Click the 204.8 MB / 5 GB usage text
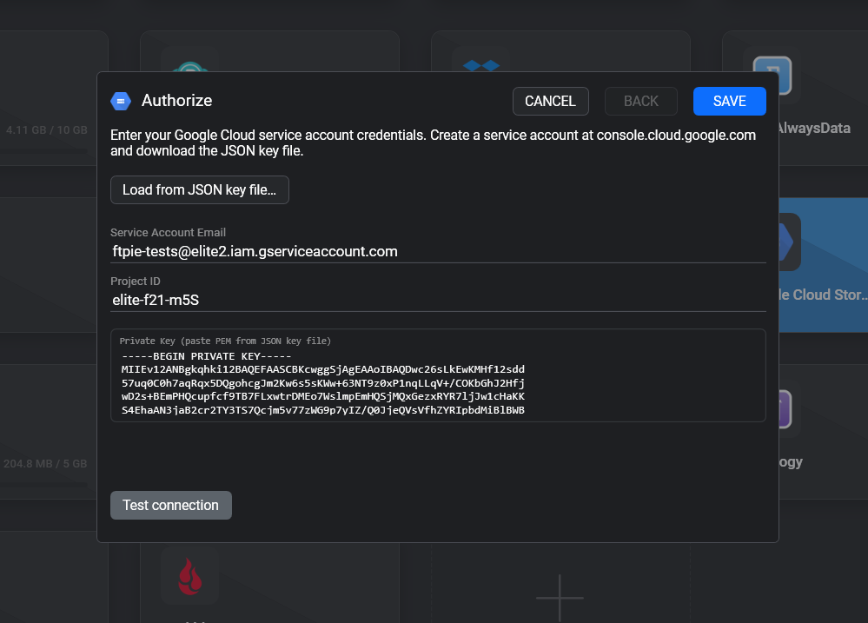This screenshot has width=868, height=623. click(45, 463)
